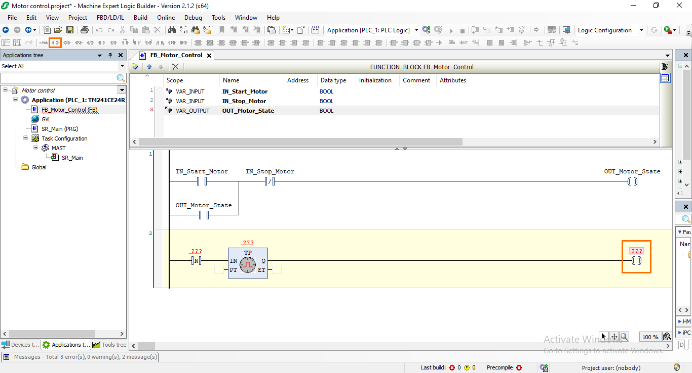692x373 pixels.
Task: Click the Login icon in the toolbar
Action: point(425,30)
